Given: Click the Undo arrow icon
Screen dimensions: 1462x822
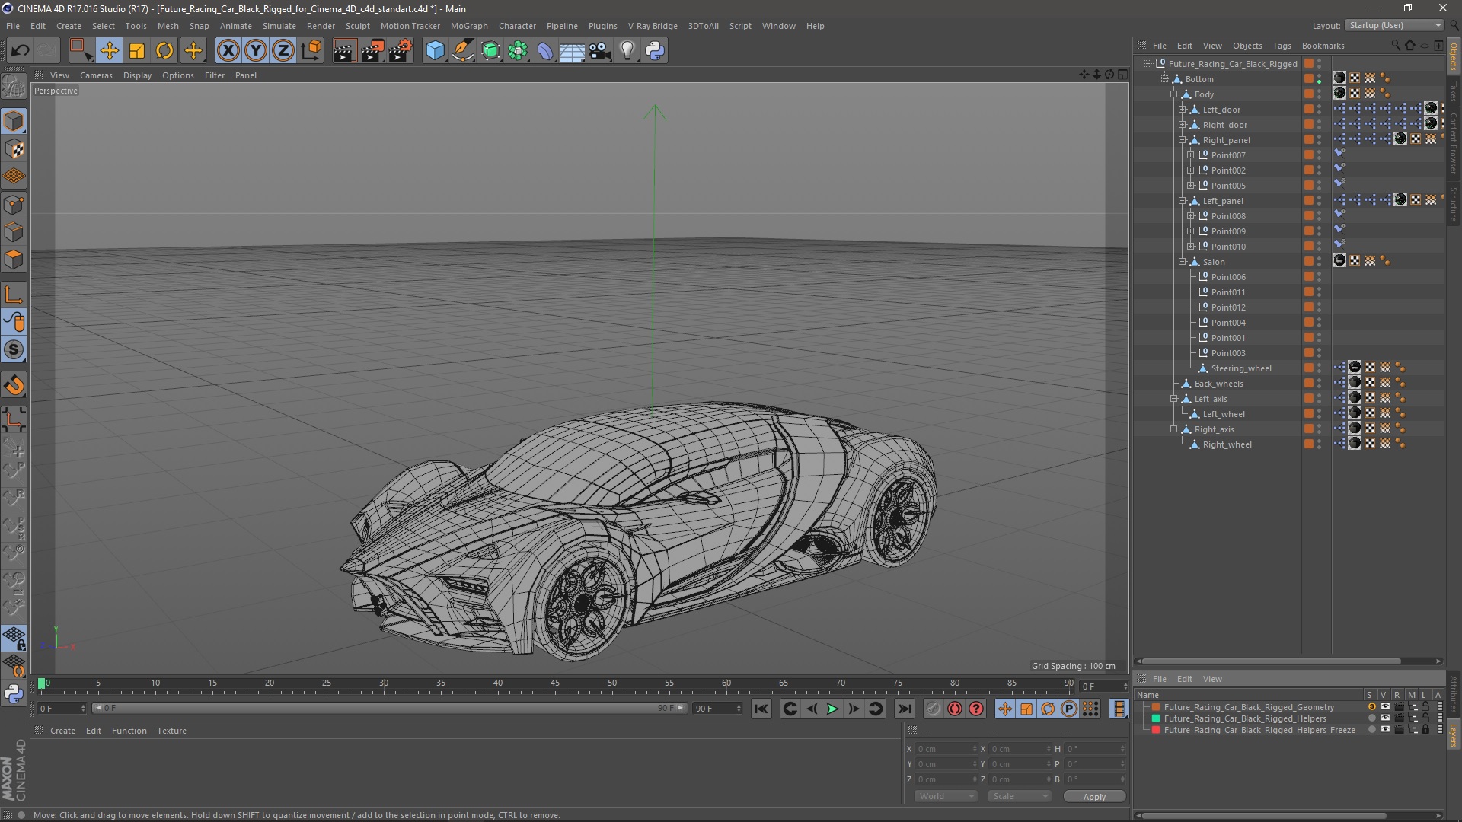Looking at the screenshot, I should (20, 51).
